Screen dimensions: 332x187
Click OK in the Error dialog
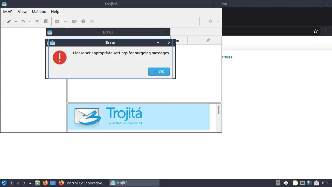click(x=159, y=72)
